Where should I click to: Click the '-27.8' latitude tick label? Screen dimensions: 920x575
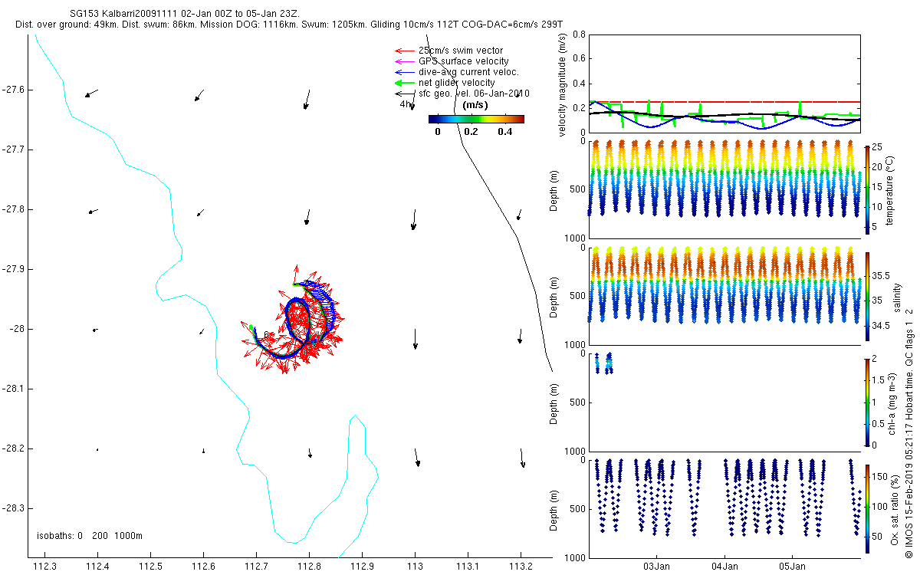pyautogui.click(x=14, y=209)
